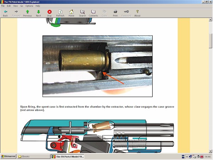
Task: Advance with the Next green arrow
Action: (x=38, y=13)
